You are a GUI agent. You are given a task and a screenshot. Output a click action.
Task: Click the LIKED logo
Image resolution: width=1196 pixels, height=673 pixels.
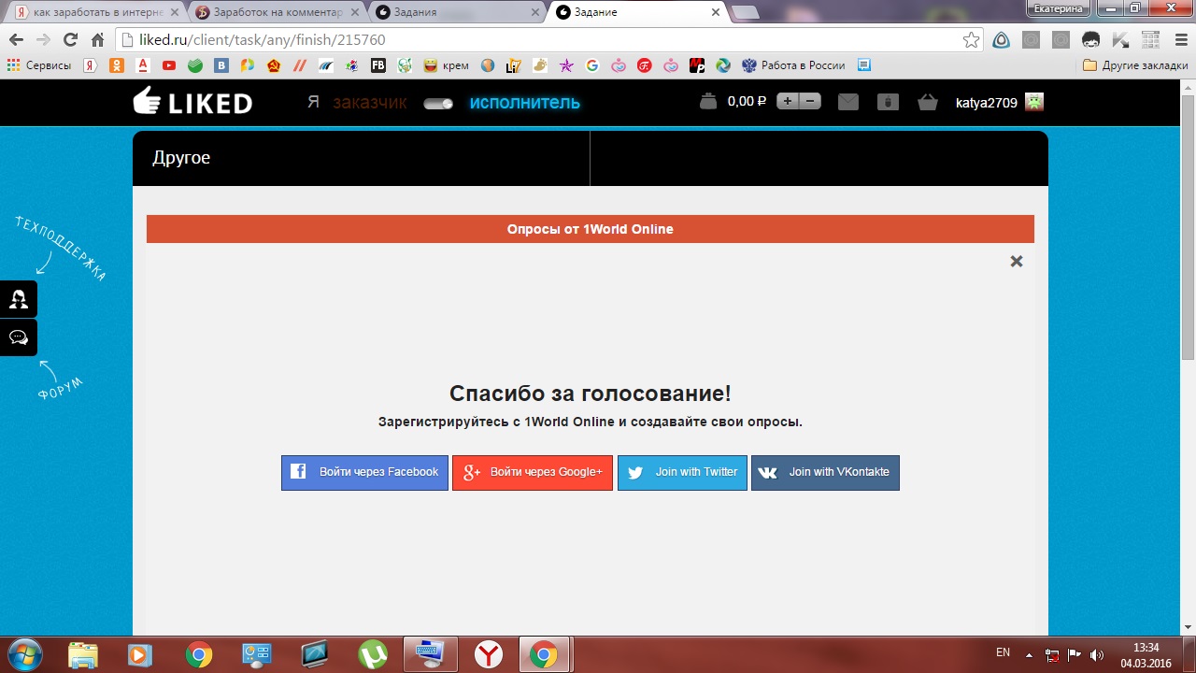pos(192,102)
